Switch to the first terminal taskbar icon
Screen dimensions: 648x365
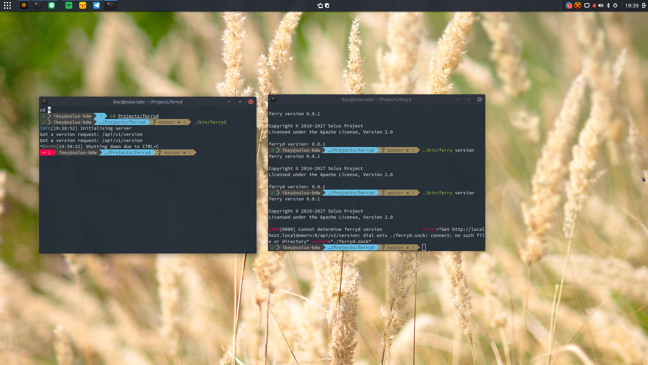point(38,5)
